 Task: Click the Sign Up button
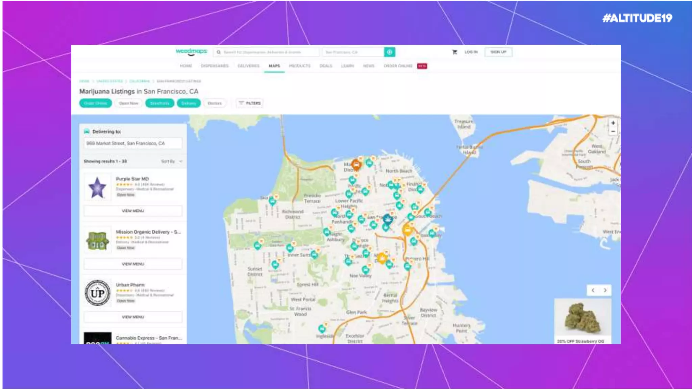click(x=498, y=52)
